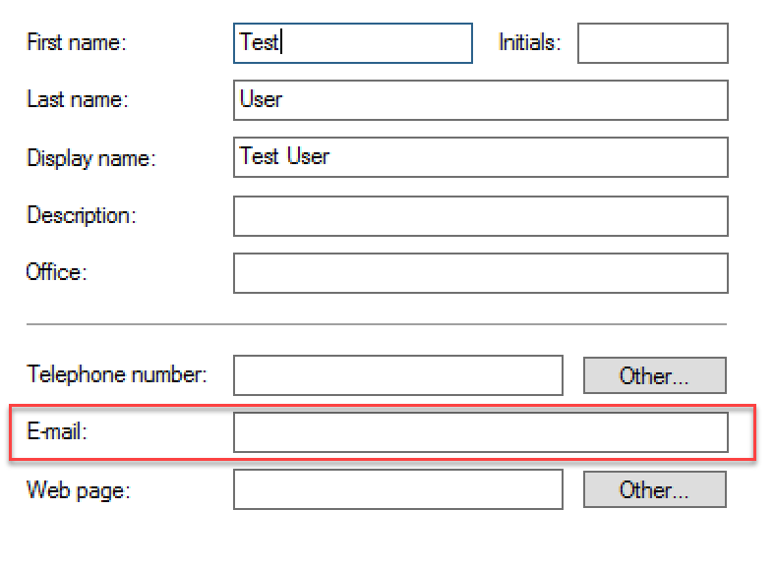Click the Initials label text
Viewport: 775px width, 566px height.
[529, 42]
